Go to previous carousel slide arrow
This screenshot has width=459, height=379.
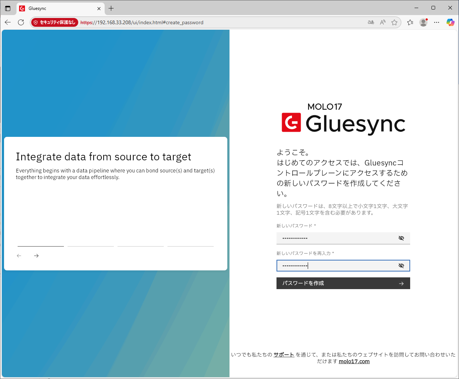(19, 256)
